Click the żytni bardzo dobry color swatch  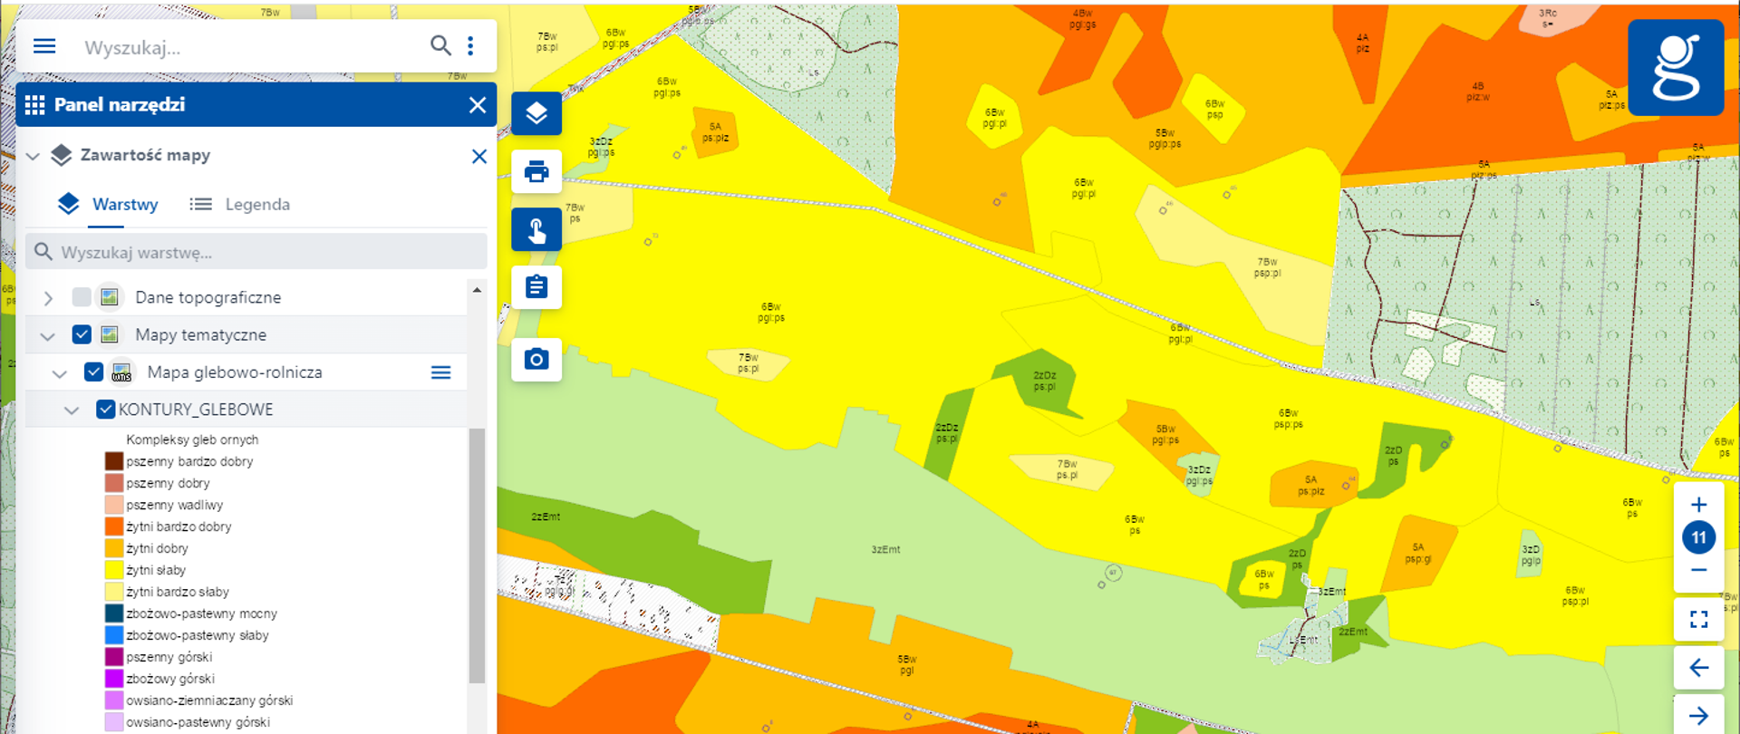click(113, 526)
